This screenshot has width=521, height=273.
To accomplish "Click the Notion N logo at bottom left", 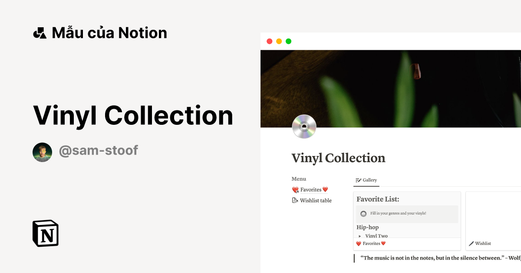I will click(46, 234).
